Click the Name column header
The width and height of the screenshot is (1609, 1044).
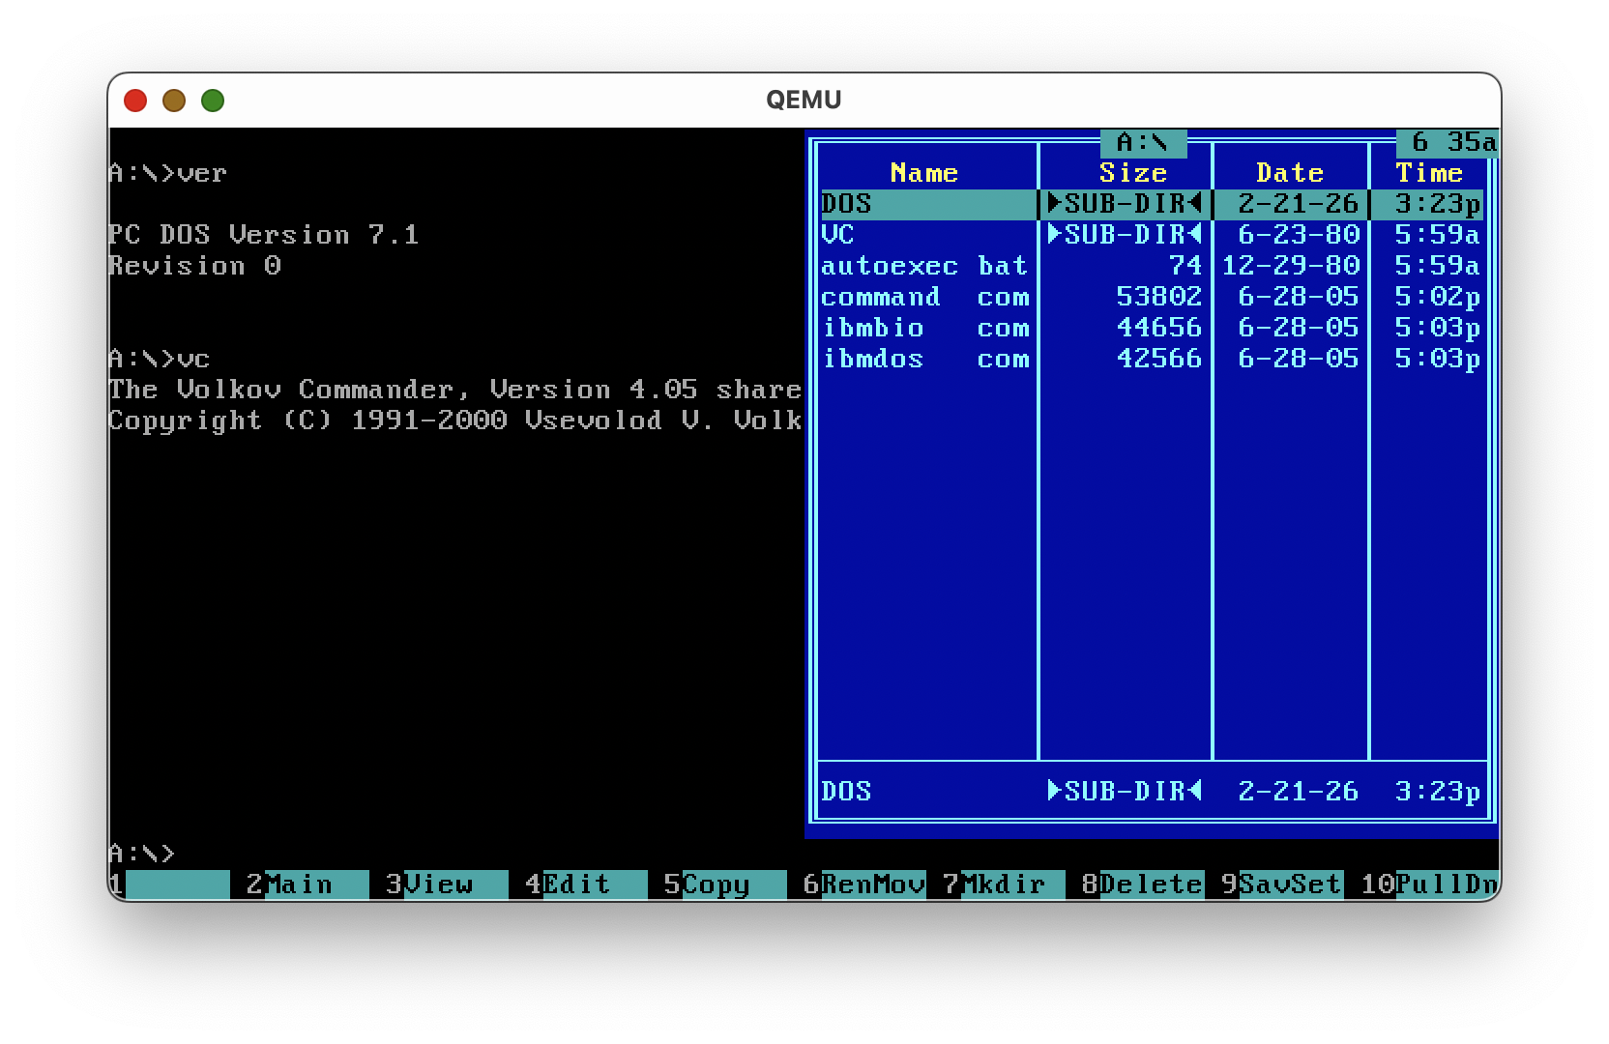[924, 173]
